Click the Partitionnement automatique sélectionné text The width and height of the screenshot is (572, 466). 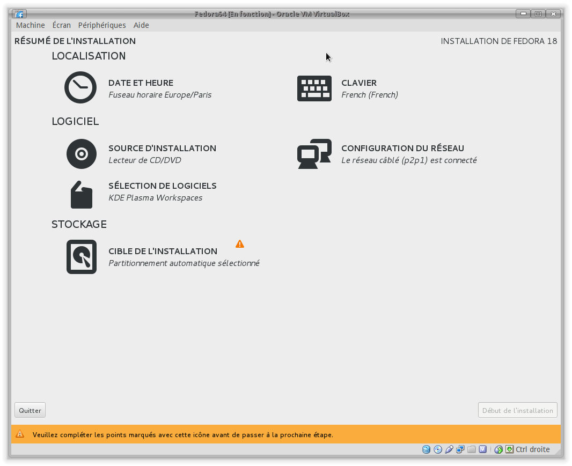click(x=184, y=263)
